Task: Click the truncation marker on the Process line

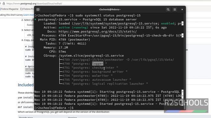Action: tap(182, 35)
